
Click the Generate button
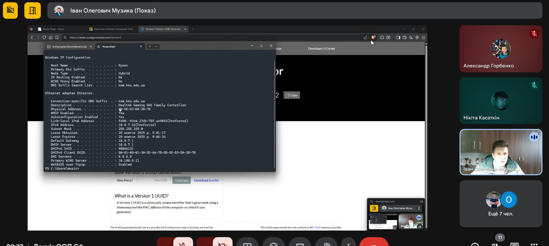(182, 180)
